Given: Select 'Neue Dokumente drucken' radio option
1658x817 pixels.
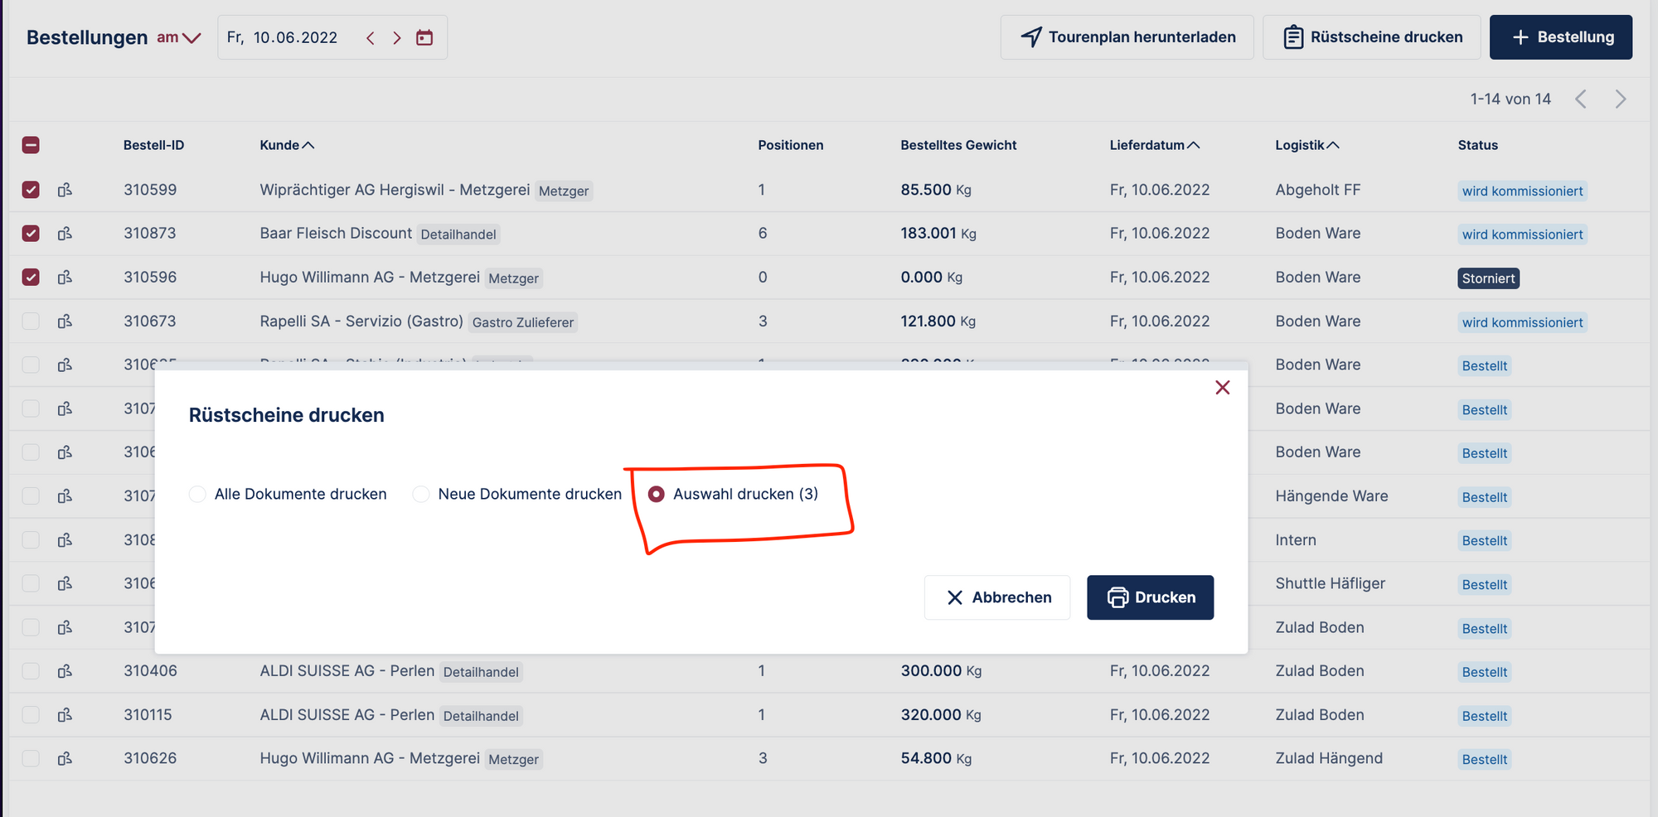Looking at the screenshot, I should [421, 494].
